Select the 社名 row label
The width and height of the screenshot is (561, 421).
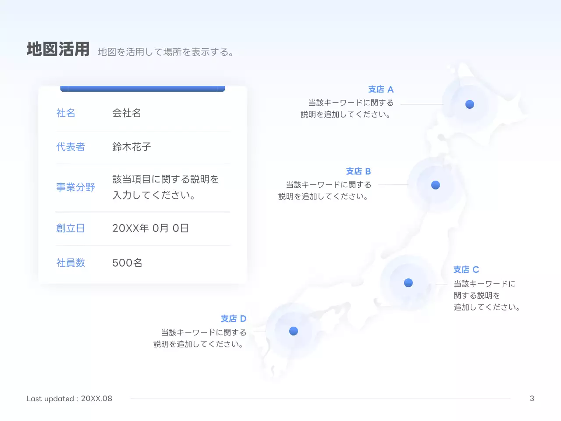(x=66, y=113)
